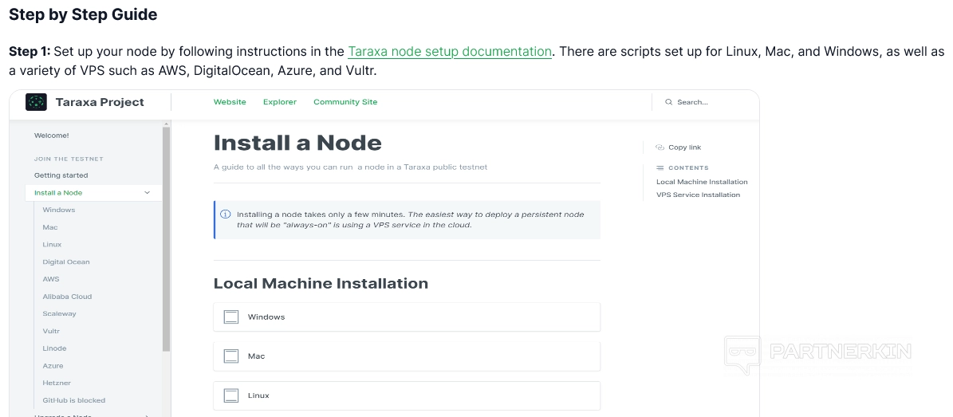953x417 pixels.
Task: Open the Linode sidebar entry
Action: click(54, 348)
